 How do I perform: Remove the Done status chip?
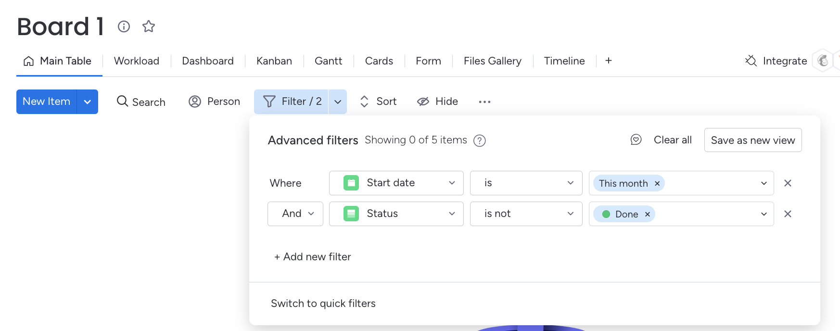tap(648, 214)
